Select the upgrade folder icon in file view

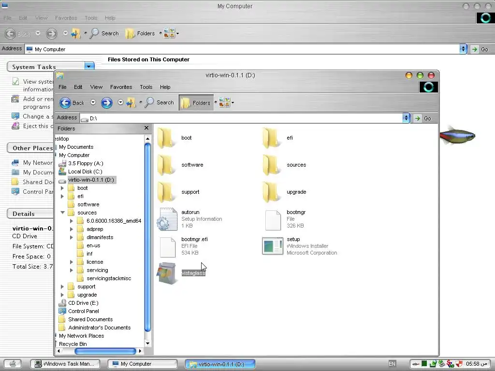(x=272, y=192)
